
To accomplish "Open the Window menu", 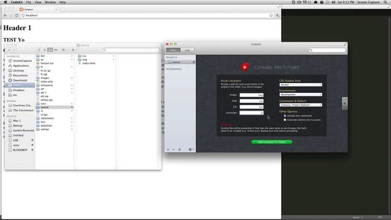I will coord(50,2).
